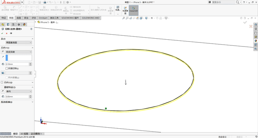This screenshot has height=138, width=258.
Task: Click the Edit Appearance icon in the view toolbar
Action: [157, 18]
